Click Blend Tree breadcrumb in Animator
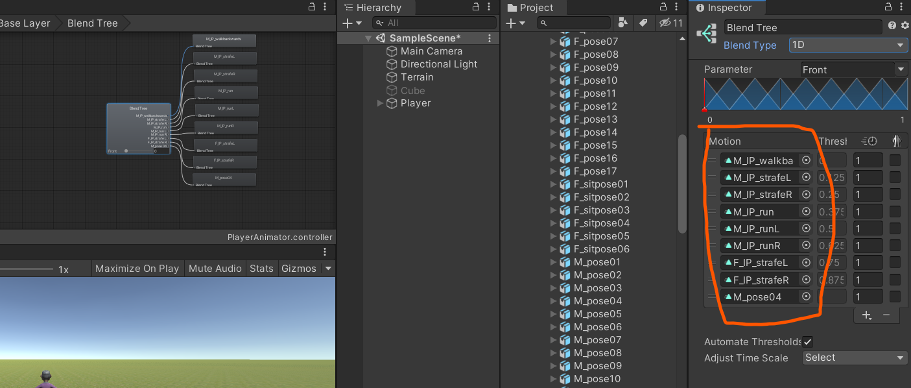Screen dimensions: 911x388 pyautogui.click(x=93, y=23)
